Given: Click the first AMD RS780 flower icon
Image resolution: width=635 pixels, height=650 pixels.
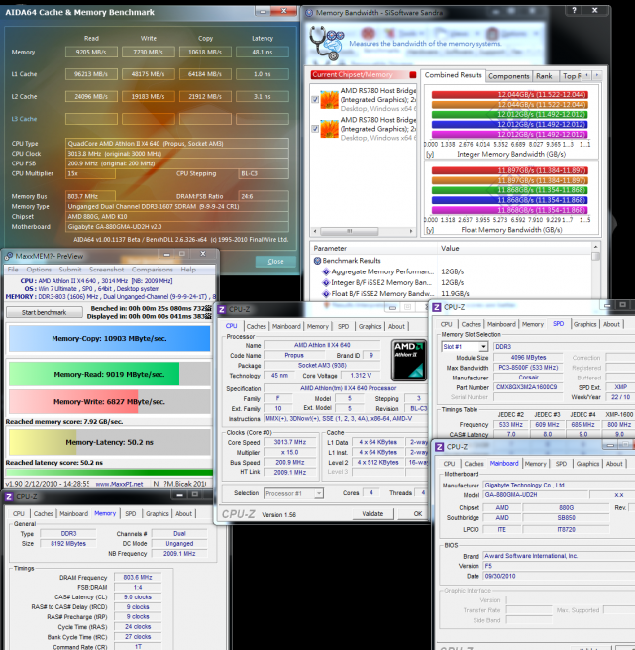Looking at the screenshot, I should click(330, 99).
